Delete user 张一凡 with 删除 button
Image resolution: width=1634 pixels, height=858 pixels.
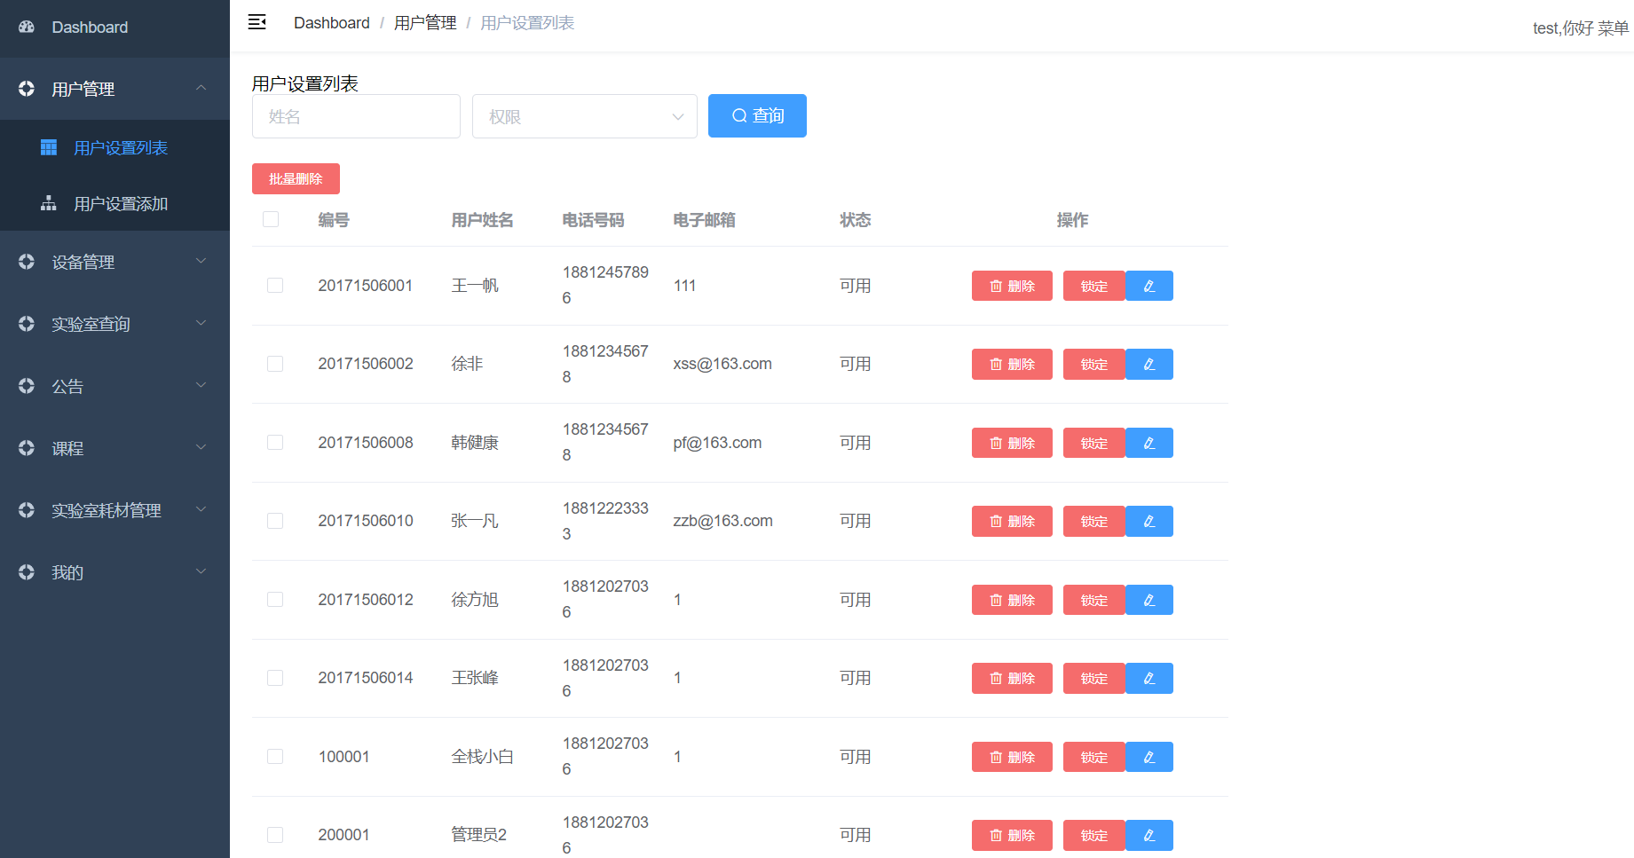click(1012, 521)
